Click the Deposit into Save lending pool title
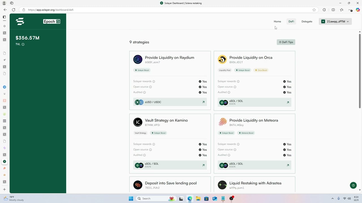The image size is (362, 203). pos(171,183)
